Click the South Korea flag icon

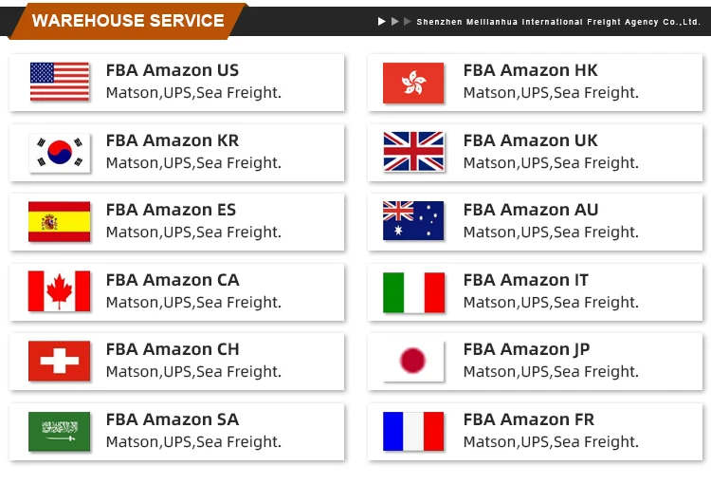(x=60, y=153)
